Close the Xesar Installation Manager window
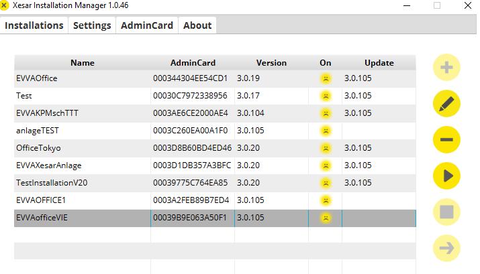 467,5
